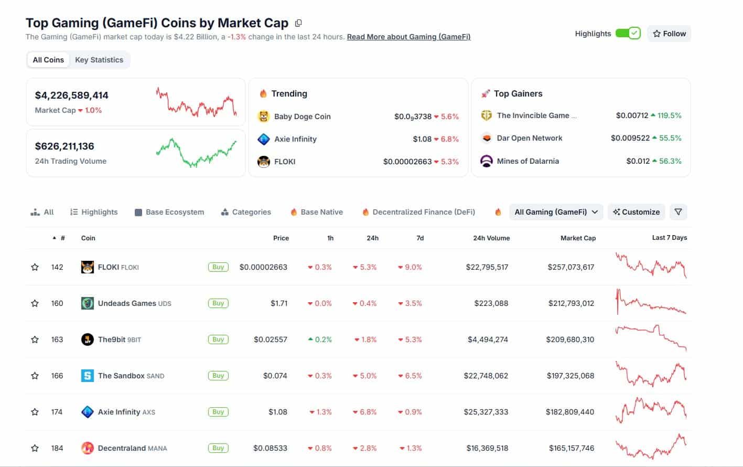Open the FLOKI coin logo icon
Screen dimensions: 743x467
click(87, 267)
